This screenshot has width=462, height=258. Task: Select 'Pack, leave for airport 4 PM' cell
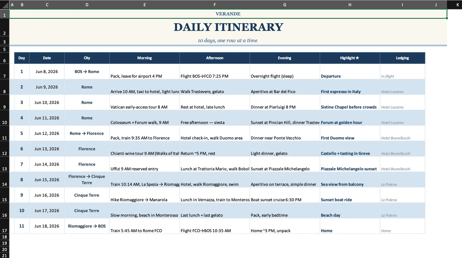144,72
